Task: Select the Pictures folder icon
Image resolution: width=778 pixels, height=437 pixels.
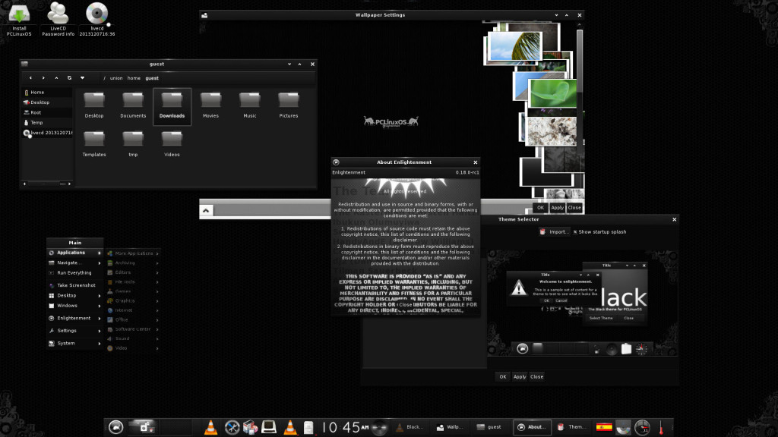Action: (288, 105)
